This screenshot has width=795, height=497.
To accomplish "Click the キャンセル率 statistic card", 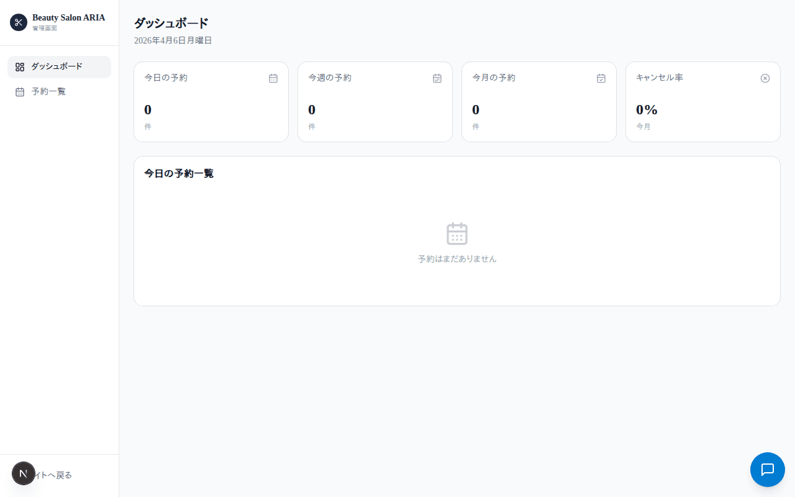I will [703, 101].
